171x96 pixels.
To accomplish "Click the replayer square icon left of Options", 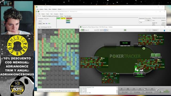I will point(146,30).
